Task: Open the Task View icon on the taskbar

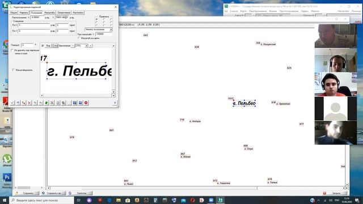Action: (x=78, y=200)
